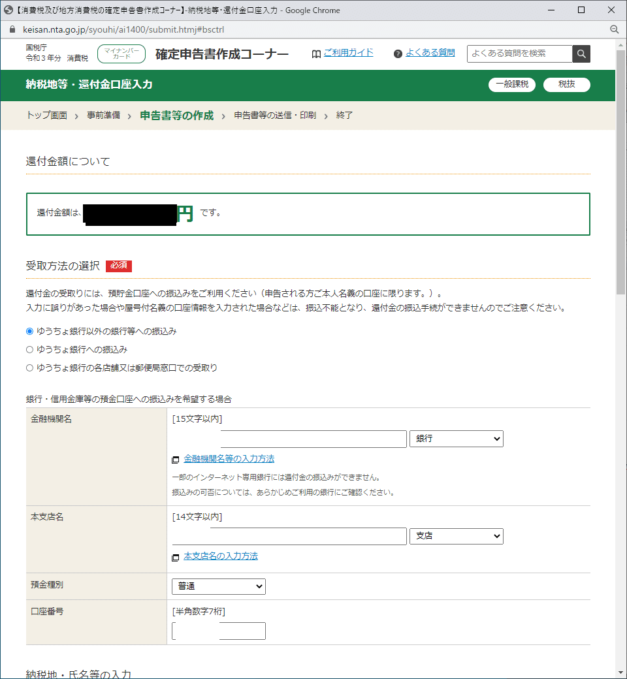Screen dimensions: 627x679
Task: Click the address bar URL
Action: point(123,29)
